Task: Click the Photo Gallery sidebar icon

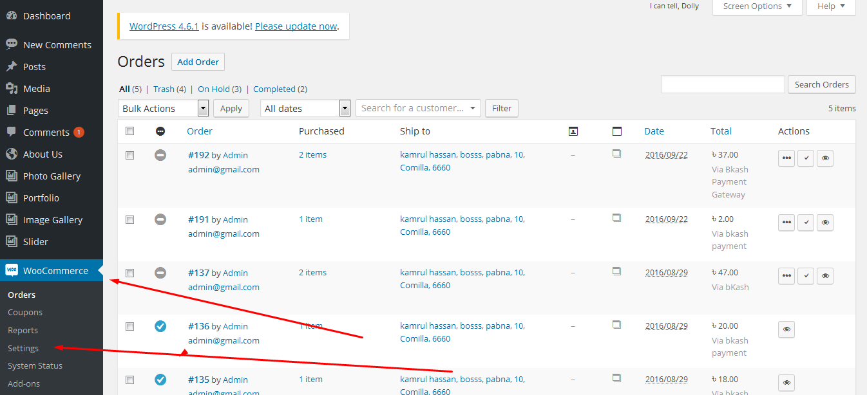Action: tap(12, 176)
